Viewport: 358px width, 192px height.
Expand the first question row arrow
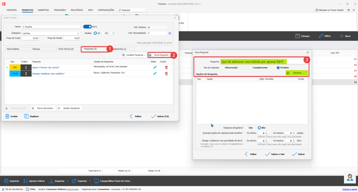click(x=7, y=68)
